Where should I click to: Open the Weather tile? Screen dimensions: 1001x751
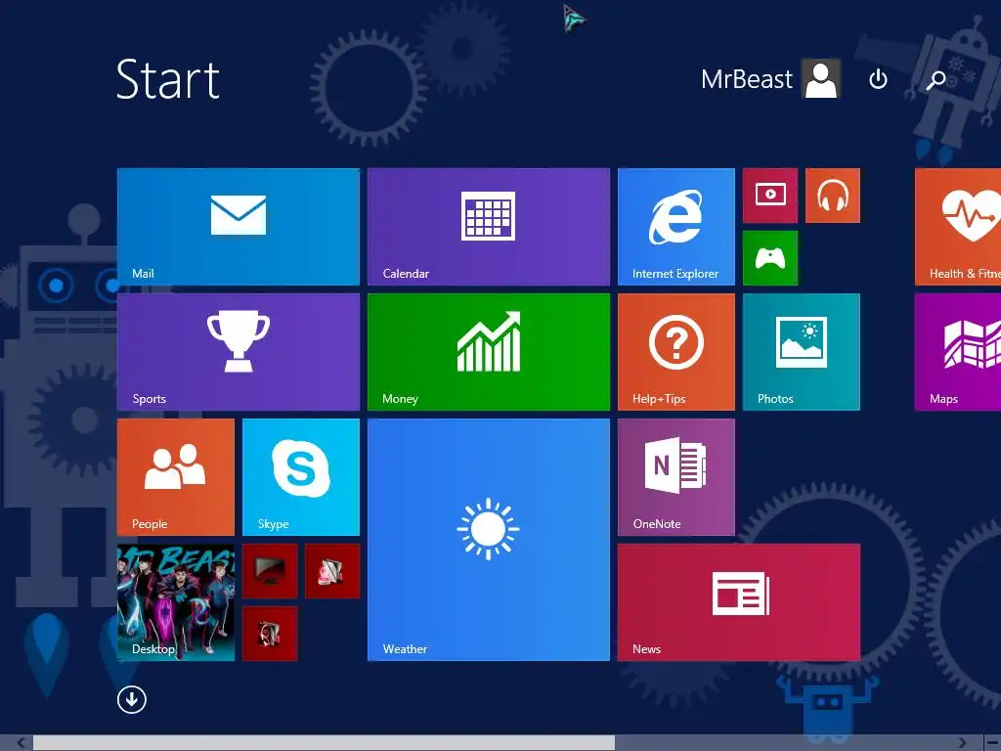489,540
